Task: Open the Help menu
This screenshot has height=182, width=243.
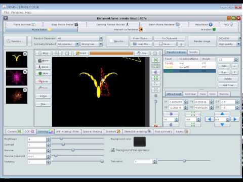Action: pyautogui.click(x=28, y=13)
